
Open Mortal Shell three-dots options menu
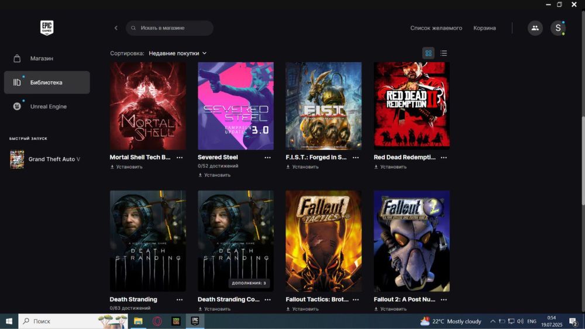(180, 157)
